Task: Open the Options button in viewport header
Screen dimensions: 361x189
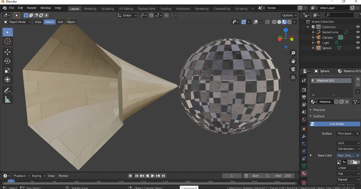Action: pyautogui.click(x=289, y=15)
